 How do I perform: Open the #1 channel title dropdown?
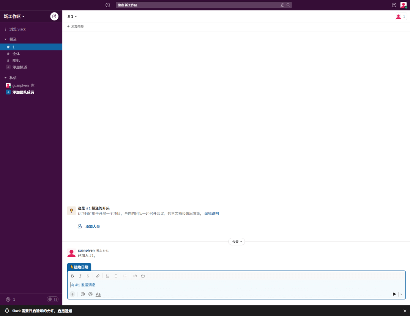72,16
